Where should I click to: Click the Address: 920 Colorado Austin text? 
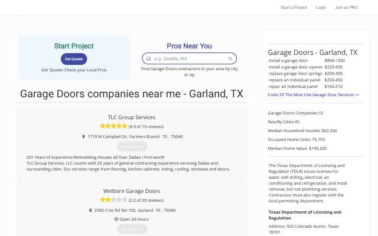pos(304,229)
